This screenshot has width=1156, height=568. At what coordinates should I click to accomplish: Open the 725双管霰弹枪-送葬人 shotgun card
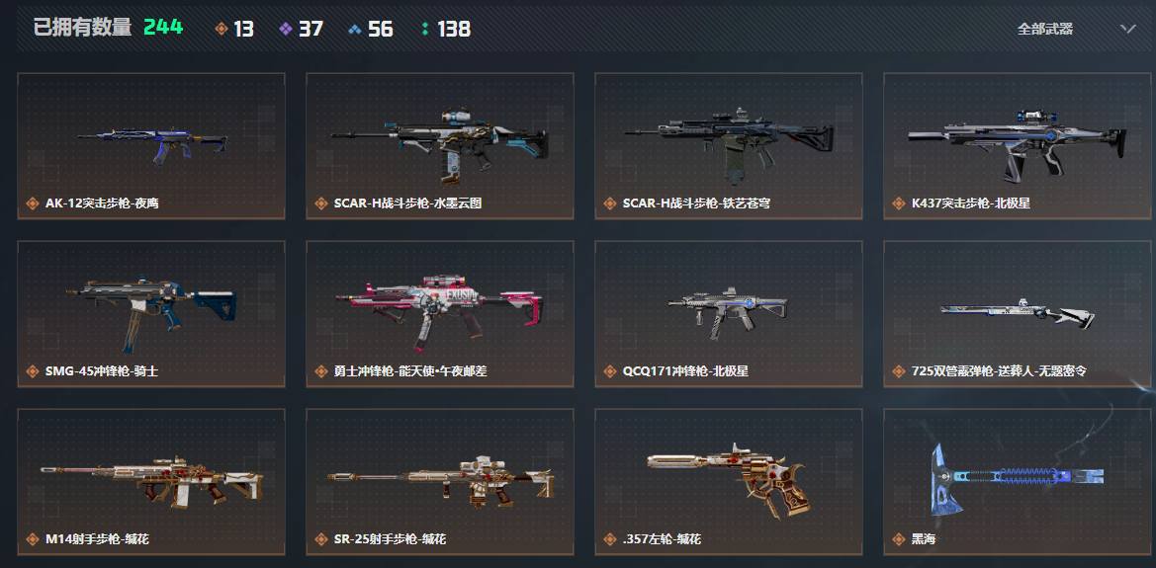point(1019,314)
